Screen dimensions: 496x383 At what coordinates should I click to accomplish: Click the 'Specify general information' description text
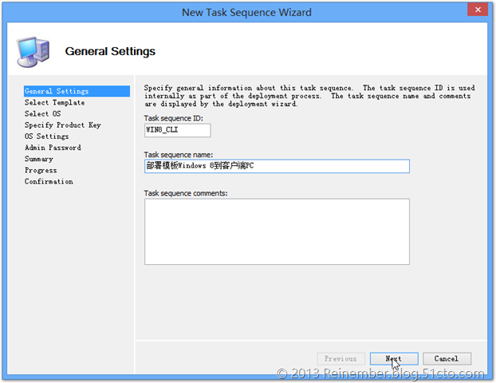pyautogui.click(x=309, y=96)
